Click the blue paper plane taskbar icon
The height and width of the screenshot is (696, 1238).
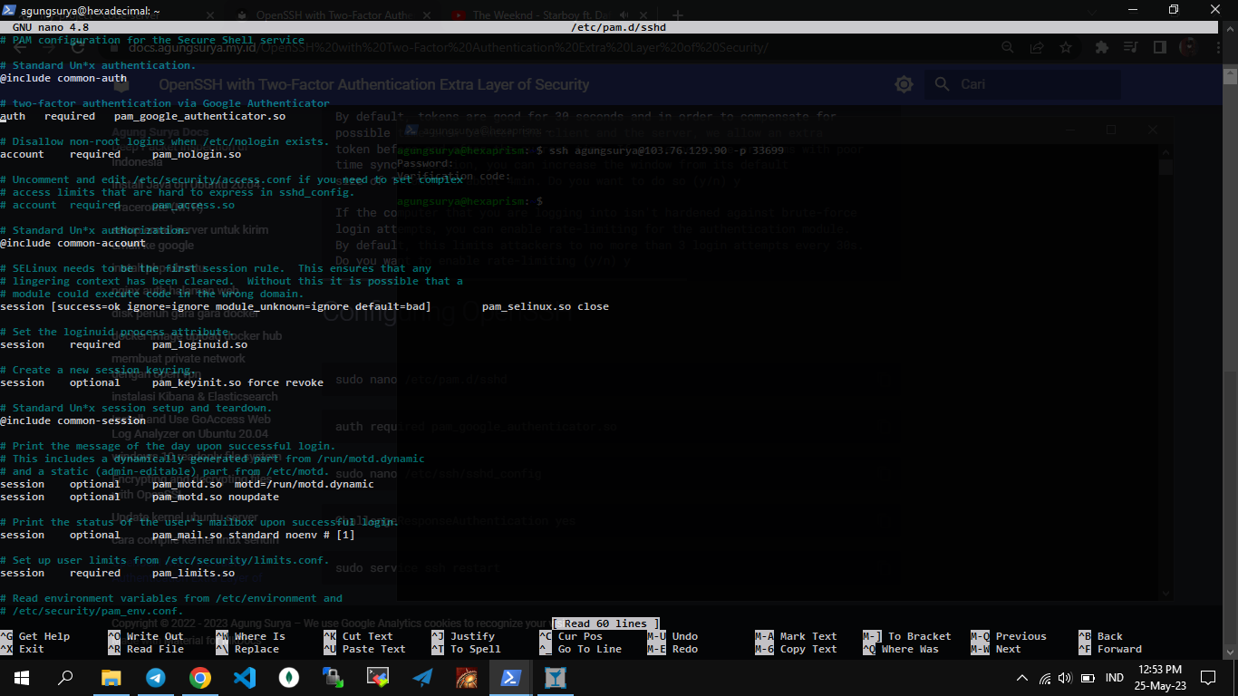coord(422,677)
